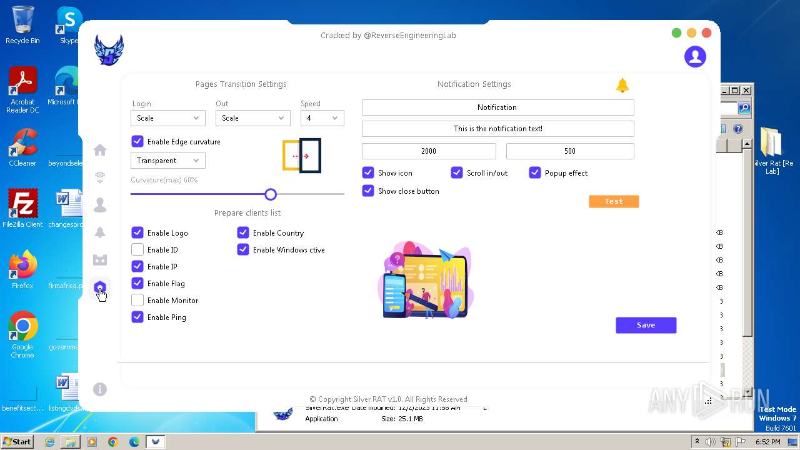Toggle the Enable IP checkbox
This screenshot has width=800, height=450.
pyautogui.click(x=137, y=266)
